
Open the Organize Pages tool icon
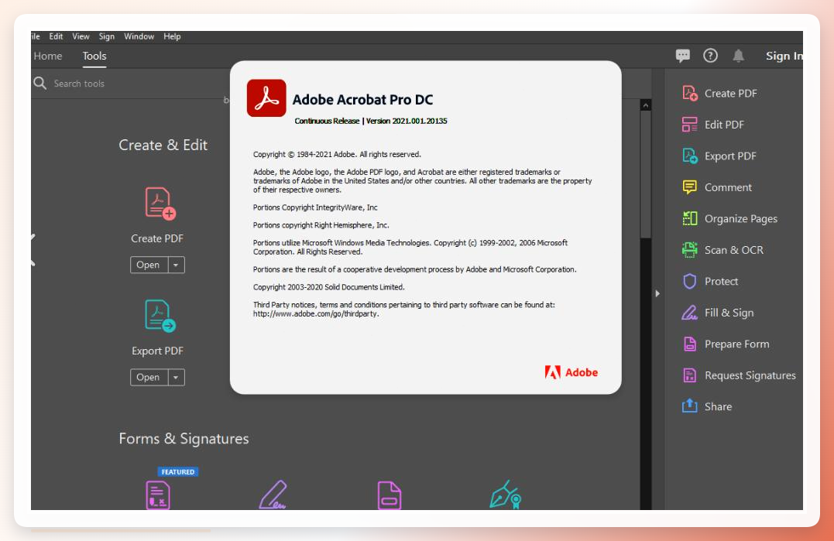(x=689, y=218)
